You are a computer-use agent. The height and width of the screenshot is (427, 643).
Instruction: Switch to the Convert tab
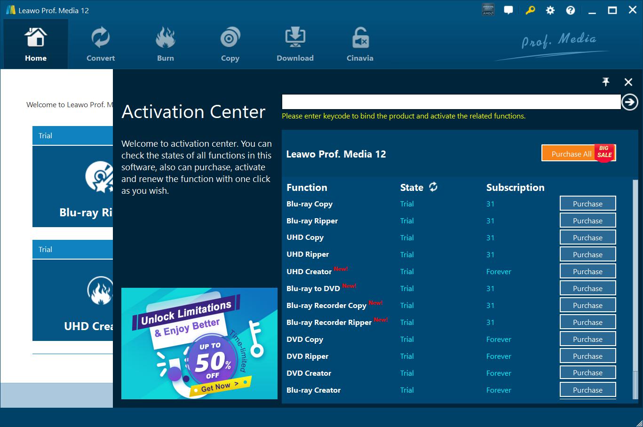click(x=101, y=44)
